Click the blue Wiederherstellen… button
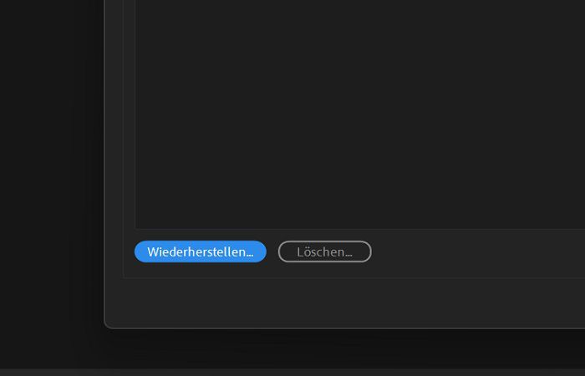 tap(201, 252)
